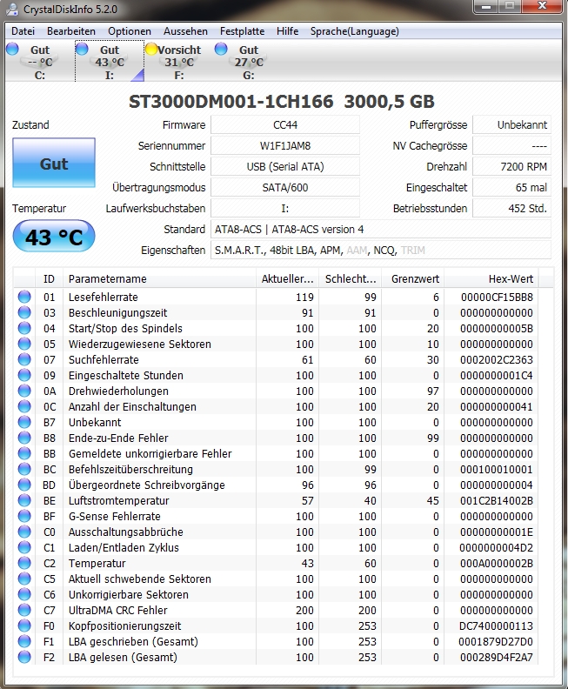The width and height of the screenshot is (568, 689).
Task: Click status orb of Drehwiederholungen row
Action: click(x=24, y=391)
